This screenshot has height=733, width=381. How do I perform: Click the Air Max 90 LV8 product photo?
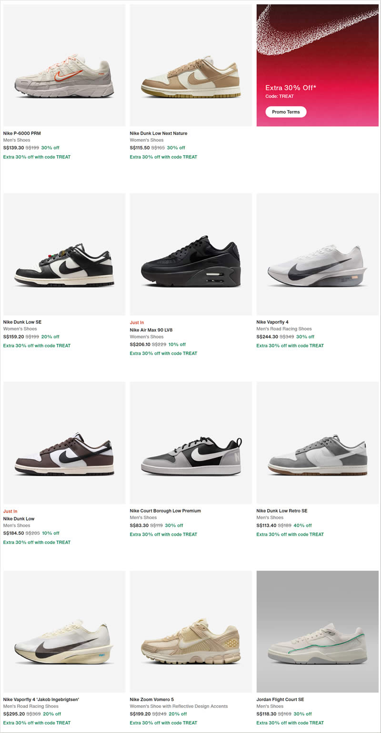190,254
